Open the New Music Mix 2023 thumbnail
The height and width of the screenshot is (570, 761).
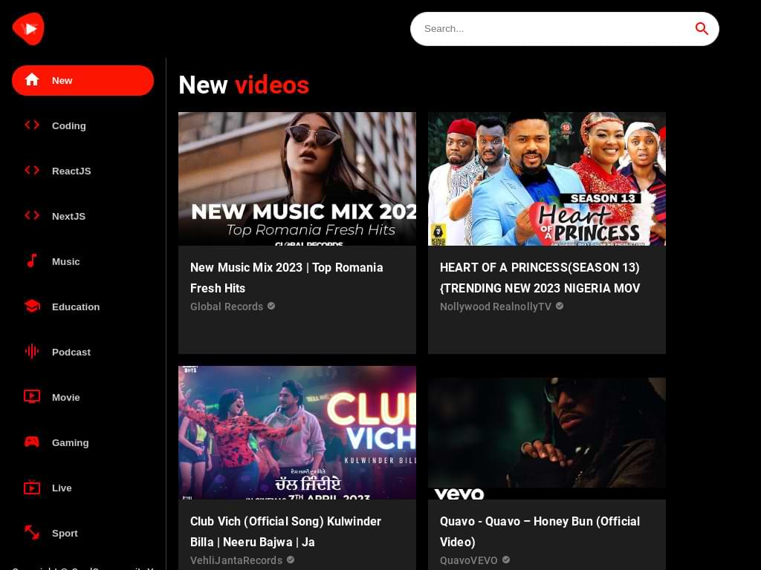tap(297, 179)
